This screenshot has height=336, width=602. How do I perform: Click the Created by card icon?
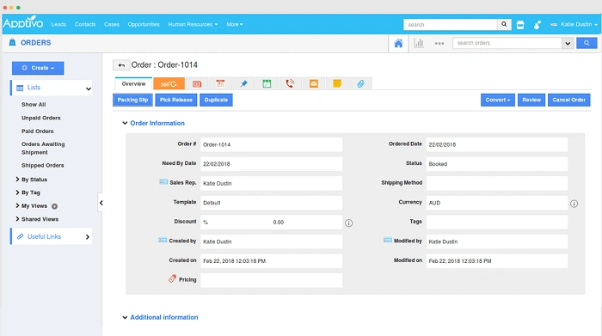(x=163, y=240)
